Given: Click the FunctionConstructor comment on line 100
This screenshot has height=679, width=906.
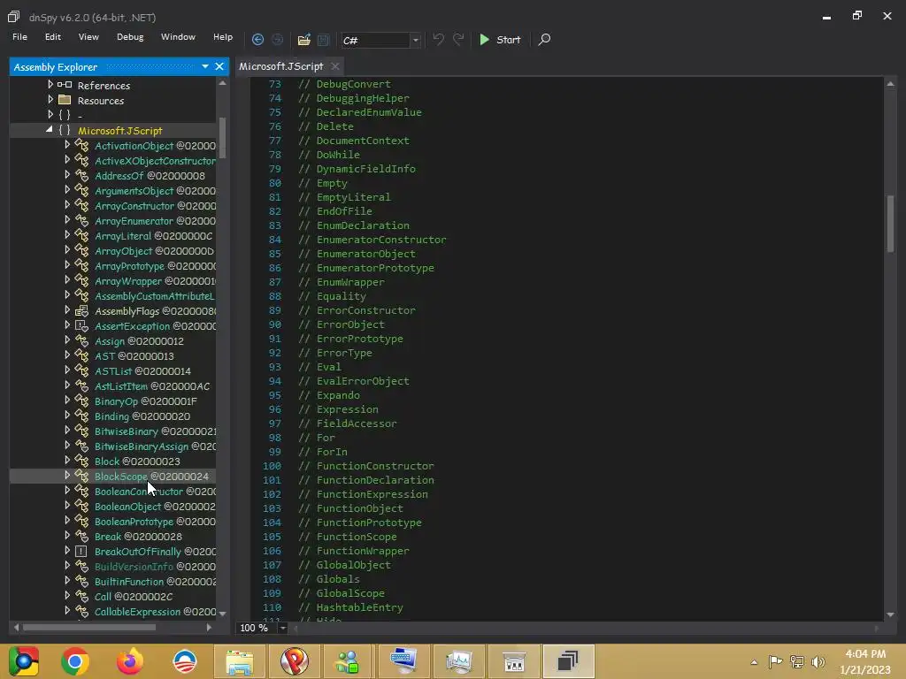Looking at the screenshot, I should click(365, 466).
